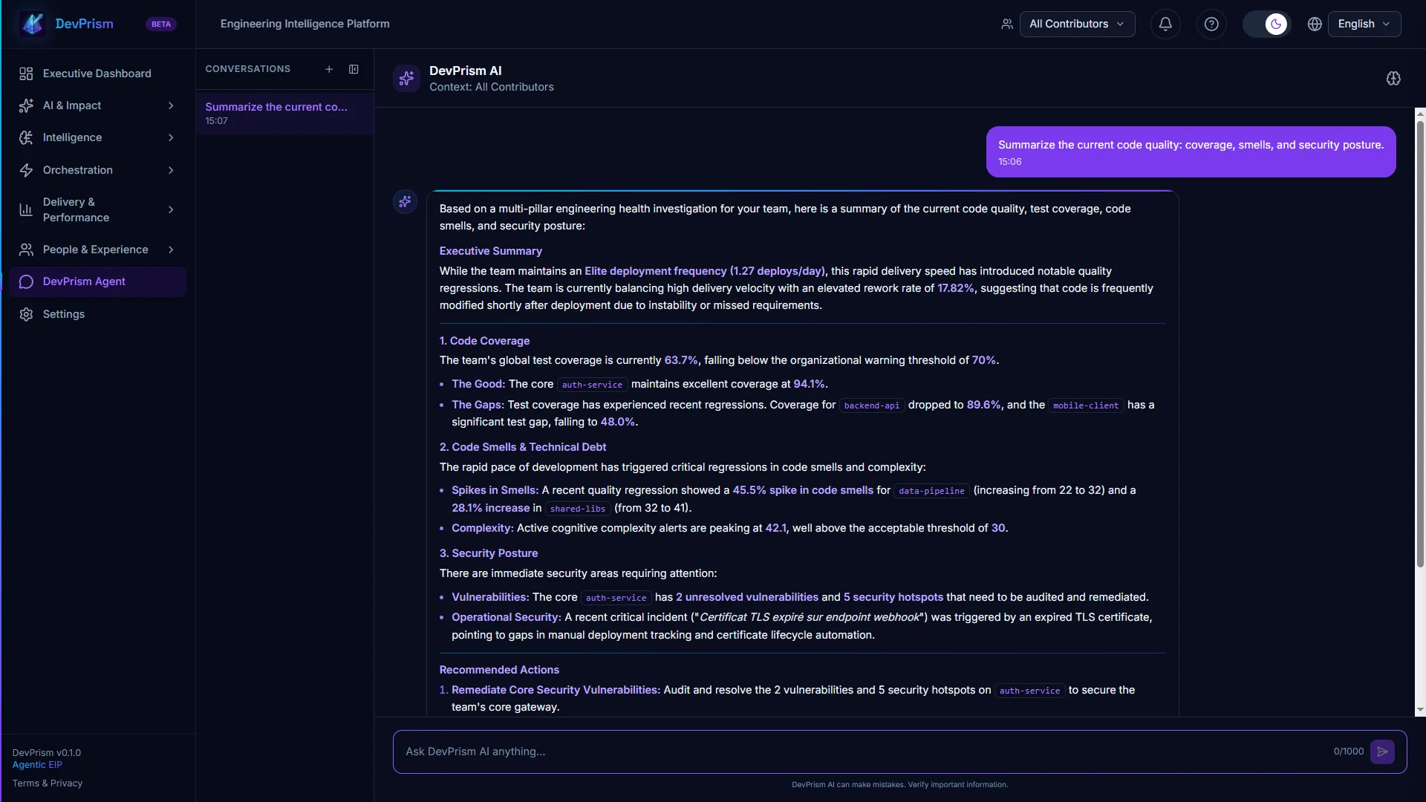Click the mobile-client code tag
The image size is (1426, 802).
1086,405
